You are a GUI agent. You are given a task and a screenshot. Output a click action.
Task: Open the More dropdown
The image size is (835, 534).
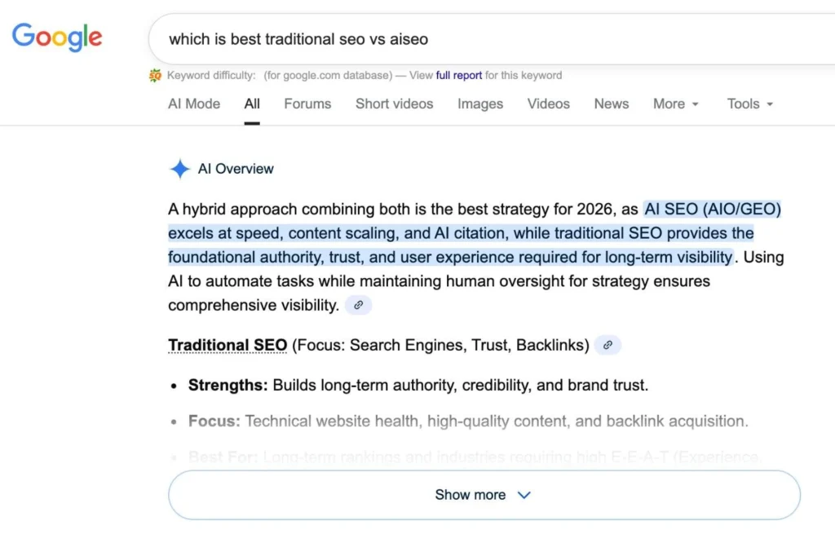coord(675,104)
